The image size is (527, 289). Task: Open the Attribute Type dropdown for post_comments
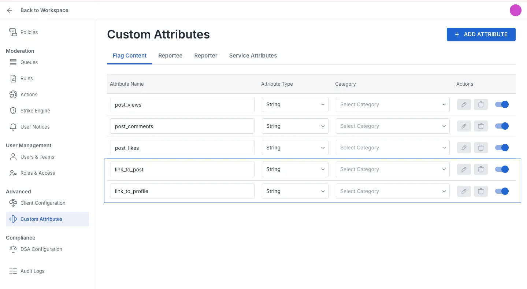pos(295,126)
